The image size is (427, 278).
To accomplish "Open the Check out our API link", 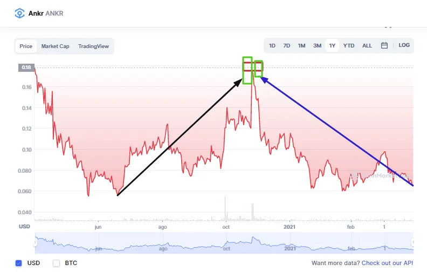I will pos(387,263).
